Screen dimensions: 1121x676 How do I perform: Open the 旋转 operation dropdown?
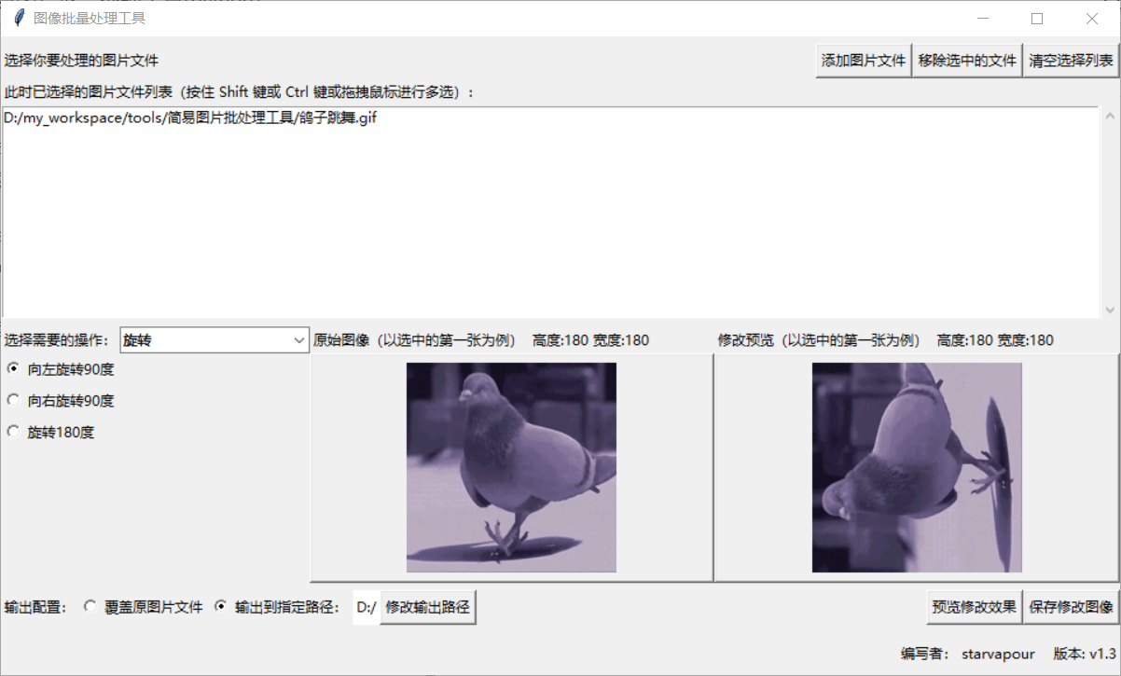tap(215, 339)
